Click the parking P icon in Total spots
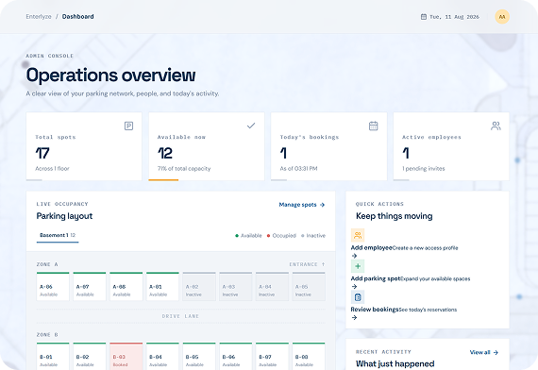This screenshot has height=370, width=538. [128, 126]
